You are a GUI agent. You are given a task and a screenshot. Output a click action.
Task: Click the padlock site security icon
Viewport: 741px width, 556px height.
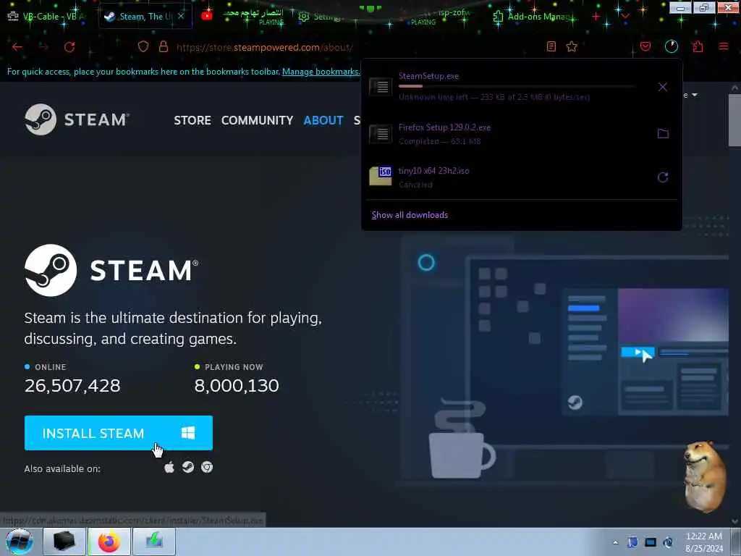pos(164,46)
